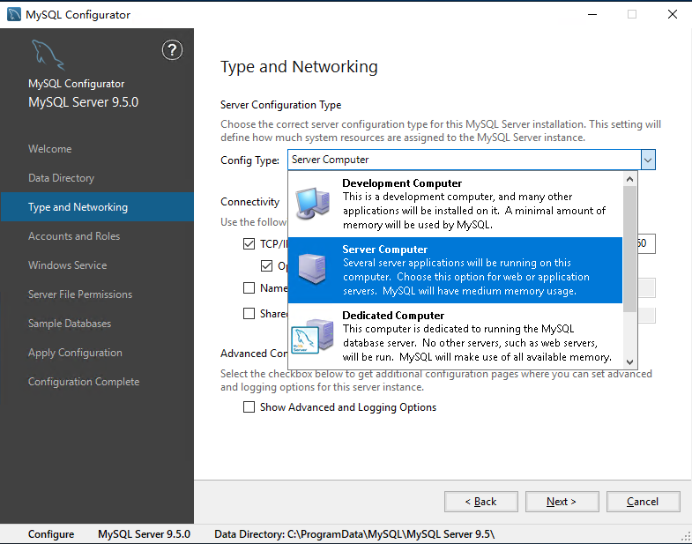Click the Type and Networking page heading

[x=299, y=67]
